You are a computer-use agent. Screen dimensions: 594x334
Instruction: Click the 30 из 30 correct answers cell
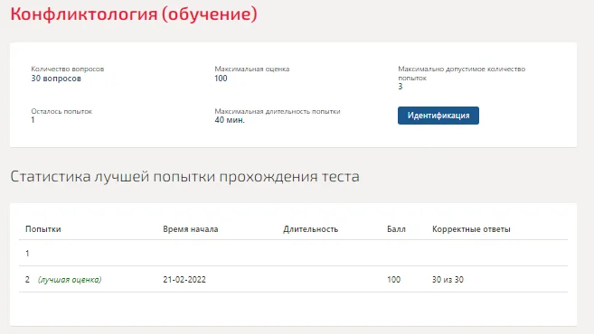pyautogui.click(x=448, y=280)
